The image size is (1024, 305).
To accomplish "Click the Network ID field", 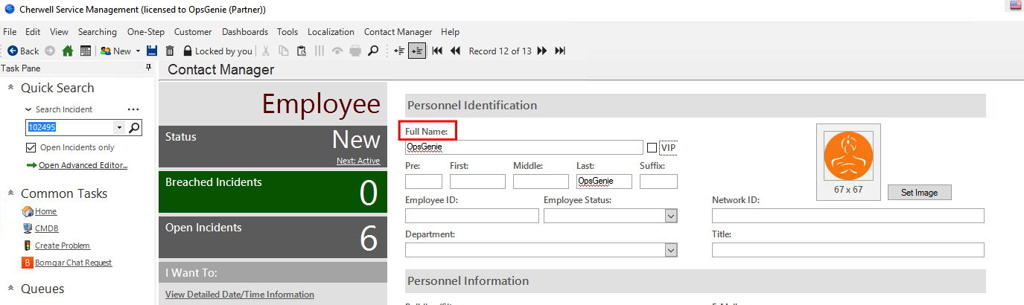I will pos(848,216).
